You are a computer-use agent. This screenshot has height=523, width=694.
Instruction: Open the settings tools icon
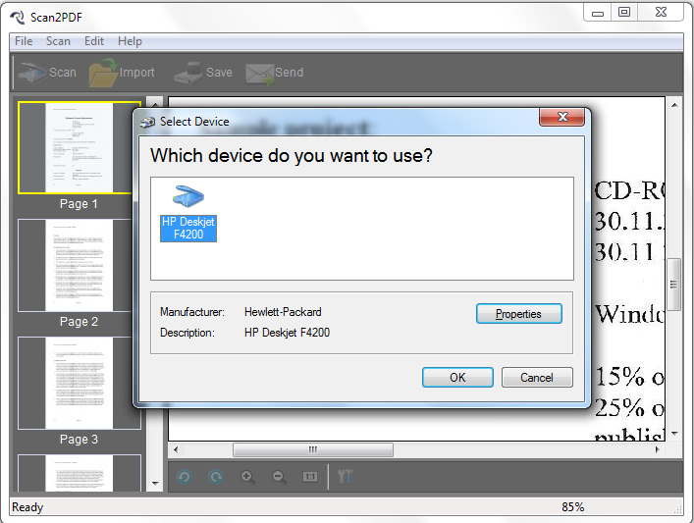[346, 477]
